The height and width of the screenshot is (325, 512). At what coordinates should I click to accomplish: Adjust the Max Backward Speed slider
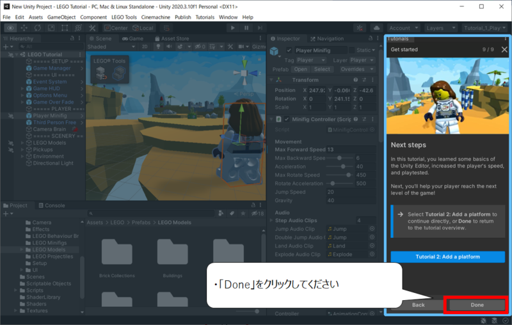click(340, 158)
